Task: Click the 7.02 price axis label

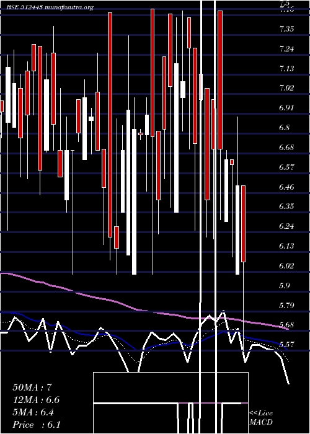Action: coord(287,88)
